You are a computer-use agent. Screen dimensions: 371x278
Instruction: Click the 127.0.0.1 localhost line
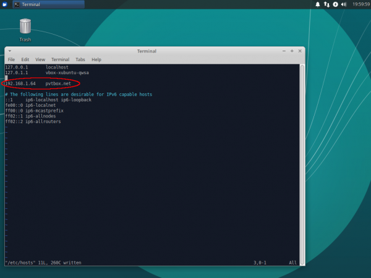pos(37,67)
